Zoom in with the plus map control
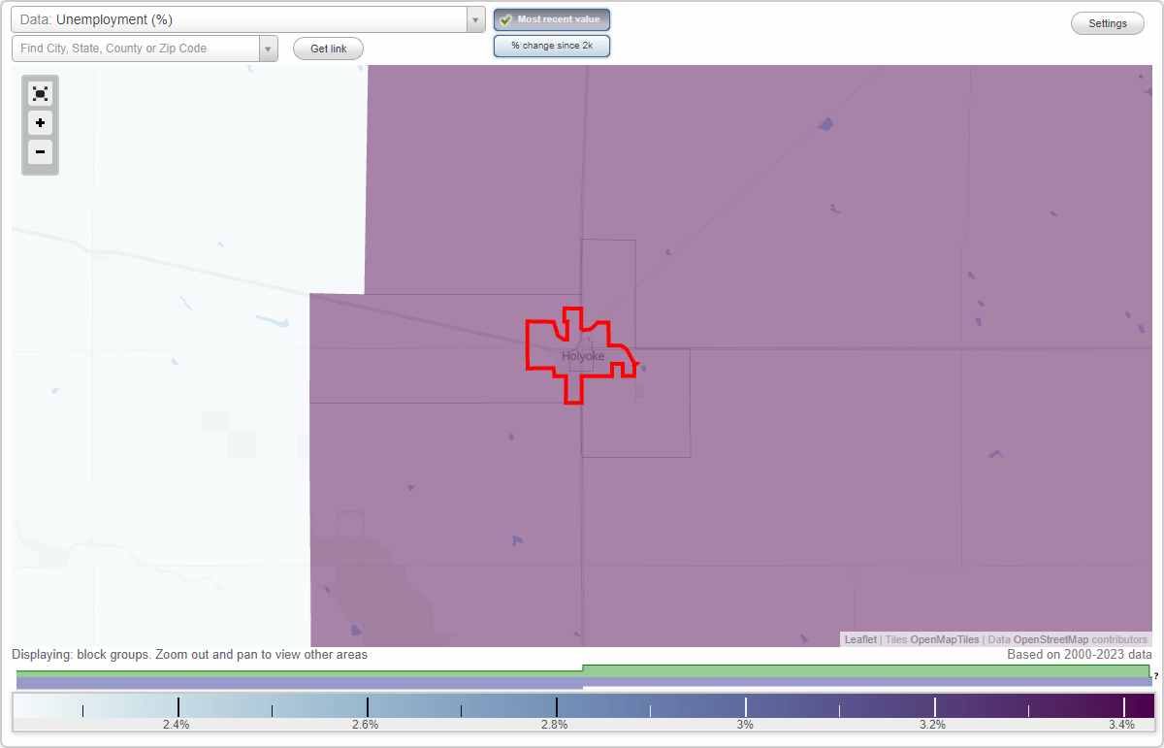 click(40, 123)
